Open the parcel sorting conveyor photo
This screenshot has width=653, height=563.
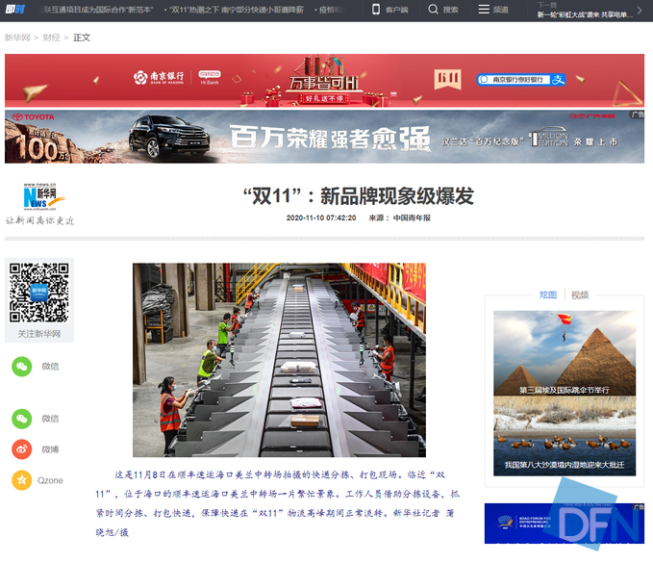point(279,360)
